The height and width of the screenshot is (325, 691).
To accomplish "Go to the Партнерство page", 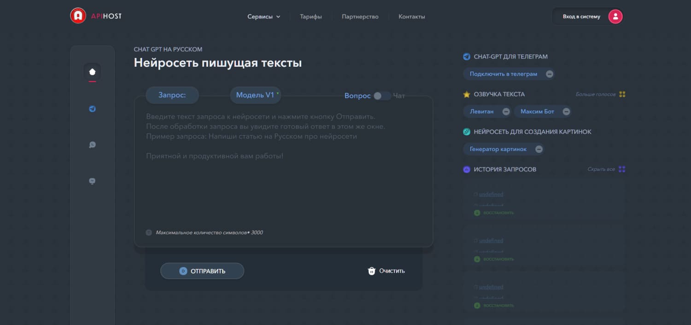I will pos(360,16).
